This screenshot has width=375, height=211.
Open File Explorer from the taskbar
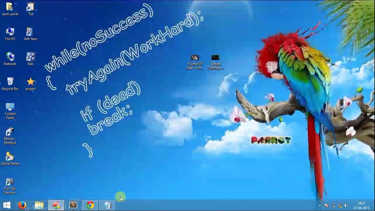point(39,205)
